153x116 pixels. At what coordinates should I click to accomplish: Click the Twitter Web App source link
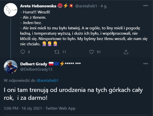60,108
